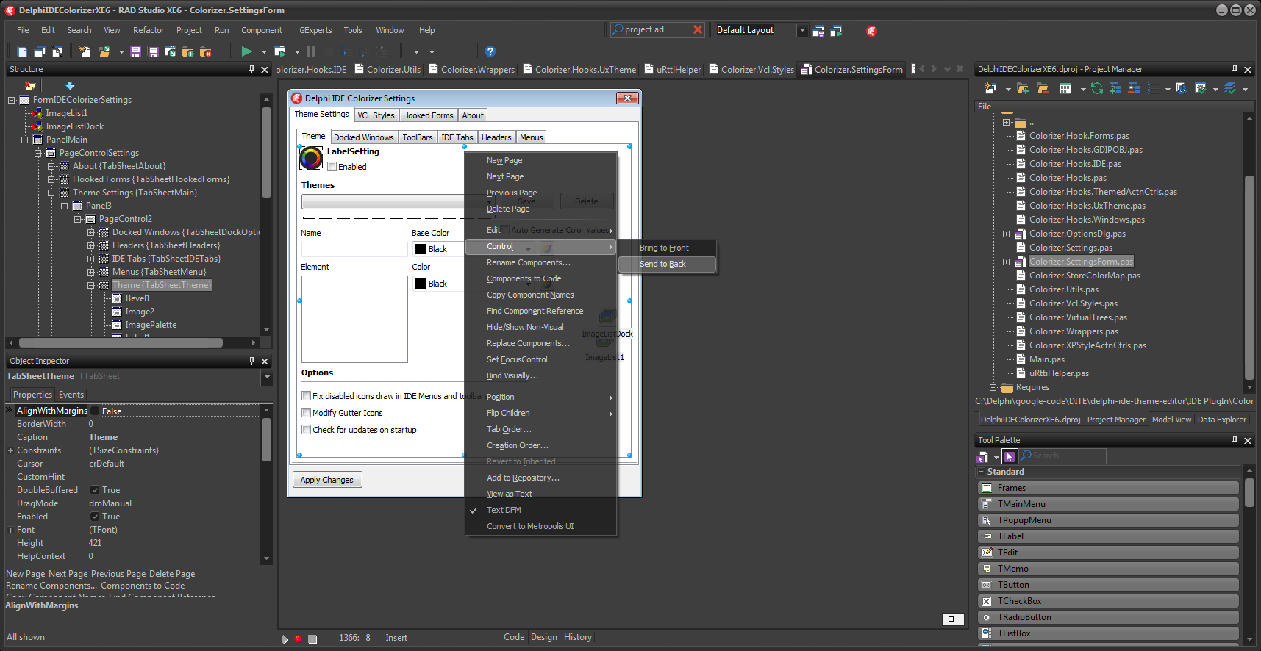Collapse FormIDEColorizerSettings tree node
The width and height of the screenshot is (1261, 651).
[x=12, y=100]
